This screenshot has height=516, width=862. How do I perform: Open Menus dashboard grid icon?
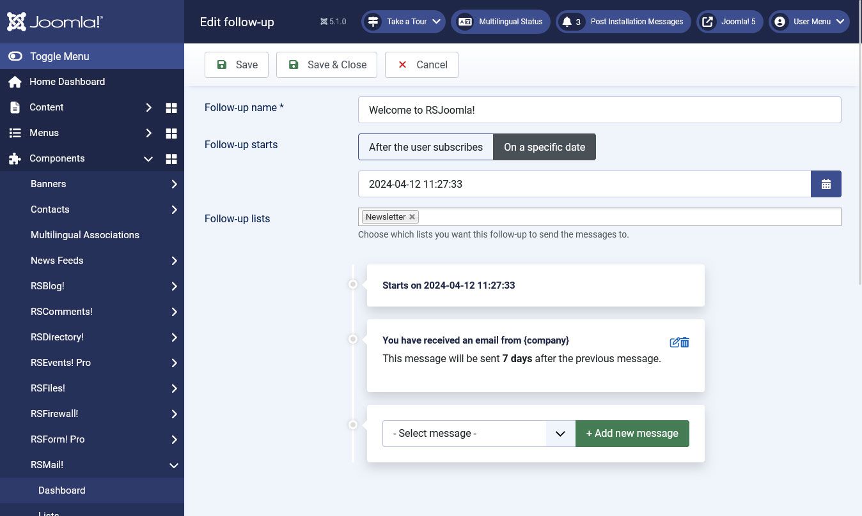point(171,133)
